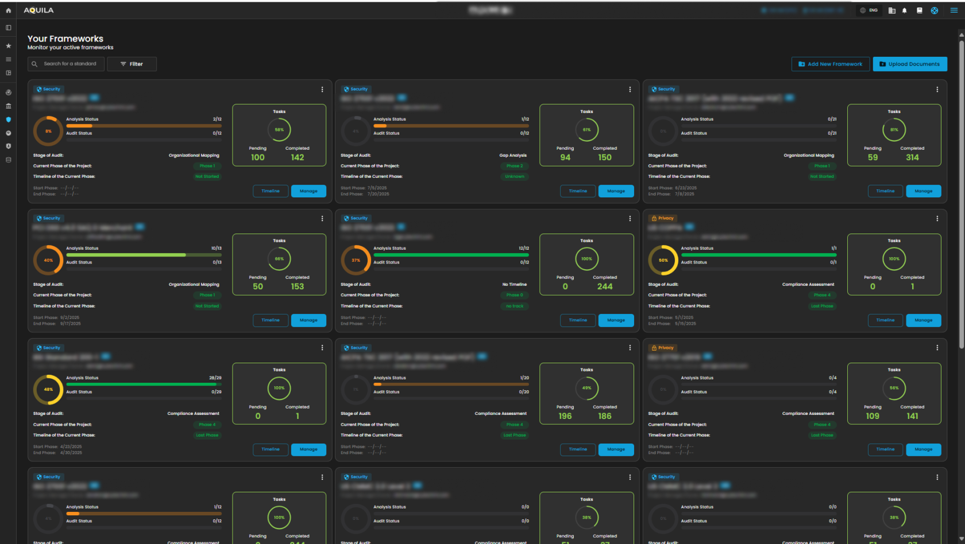The width and height of the screenshot is (965, 544).
Task: Click the blue lifebuoy support icon
Action: click(x=935, y=10)
